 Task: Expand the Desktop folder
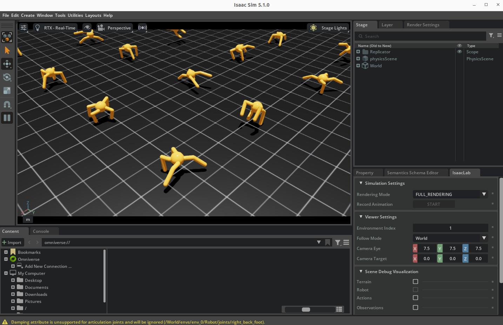tap(13, 280)
